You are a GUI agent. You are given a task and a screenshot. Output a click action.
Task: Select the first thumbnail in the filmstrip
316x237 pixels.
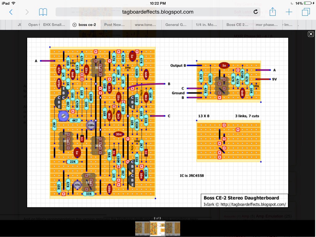pos(142,229)
